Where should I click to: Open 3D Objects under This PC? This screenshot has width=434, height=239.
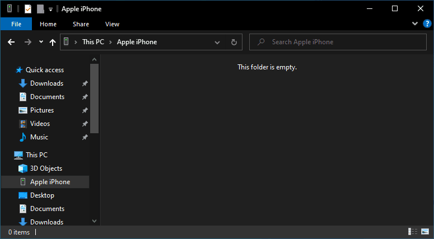point(46,168)
